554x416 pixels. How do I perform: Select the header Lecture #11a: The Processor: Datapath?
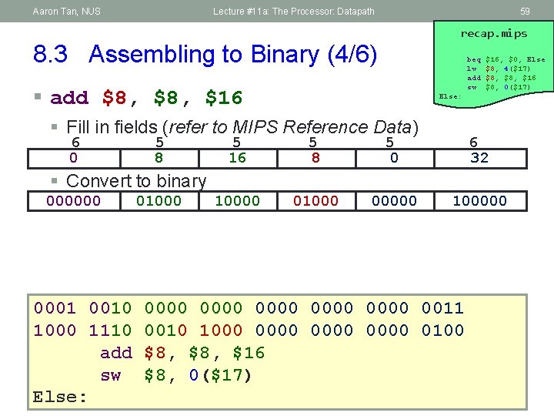point(294,12)
